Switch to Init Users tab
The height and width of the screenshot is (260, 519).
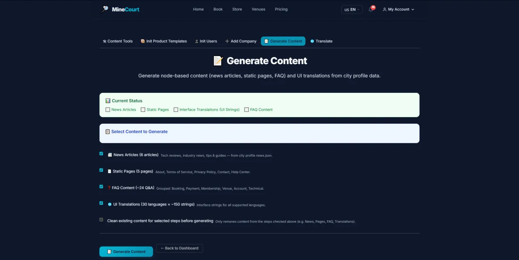click(x=206, y=41)
